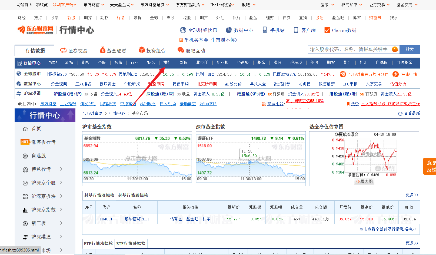This screenshot has width=436, height=255.
Task: Open the 特色行情 medal icon in sidebar
Action: point(25,170)
